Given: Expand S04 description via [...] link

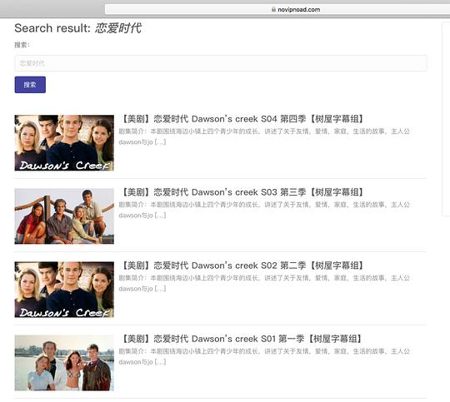Looking at the screenshot, I should pyautogui.click(x=161, y=142).
